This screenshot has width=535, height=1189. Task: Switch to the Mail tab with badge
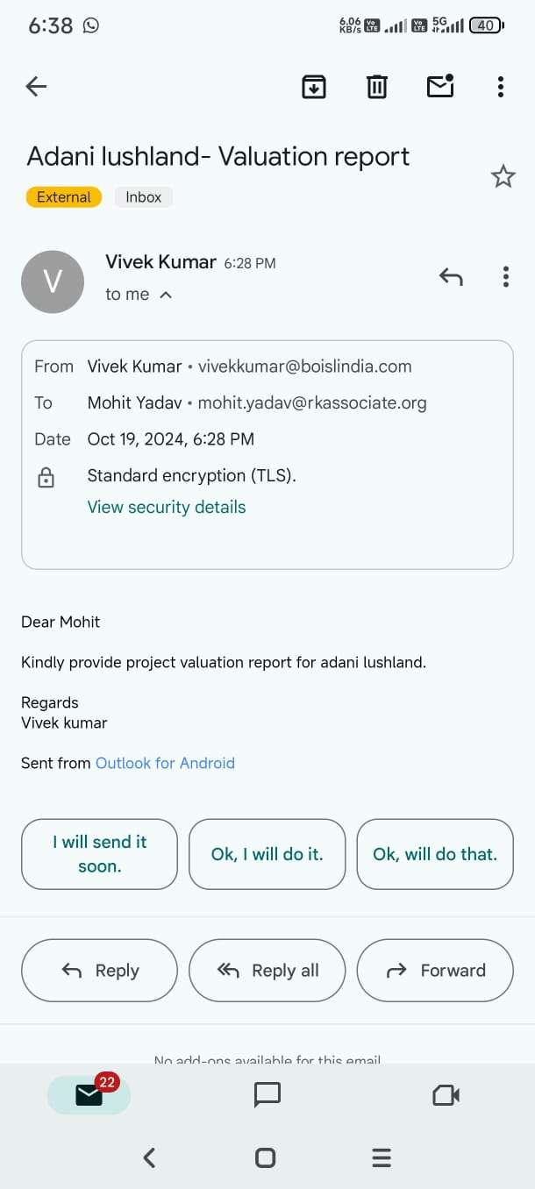(x=89, y=1094)
